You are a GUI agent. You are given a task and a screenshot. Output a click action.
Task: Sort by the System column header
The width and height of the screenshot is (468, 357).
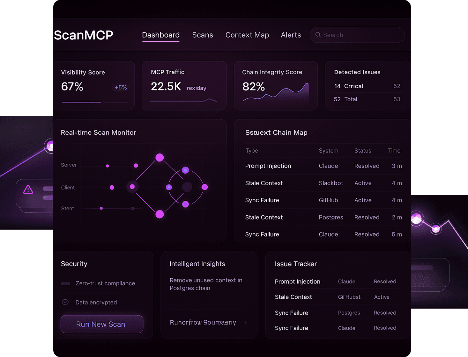click(x=329, y=151)
